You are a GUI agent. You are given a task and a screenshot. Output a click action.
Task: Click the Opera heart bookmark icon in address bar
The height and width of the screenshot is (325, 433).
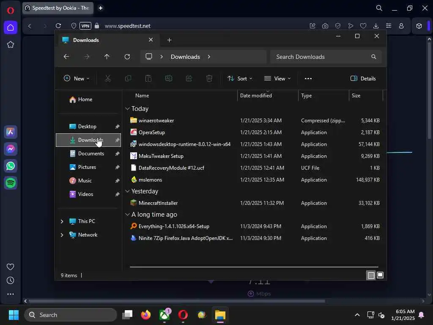tap(363, 26)
